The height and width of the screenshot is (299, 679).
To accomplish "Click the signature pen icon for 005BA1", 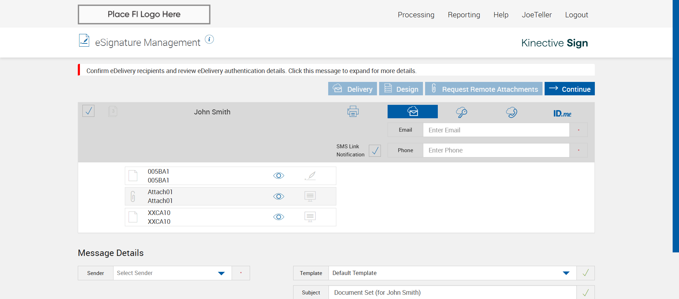I will click(x=310, y=175).
